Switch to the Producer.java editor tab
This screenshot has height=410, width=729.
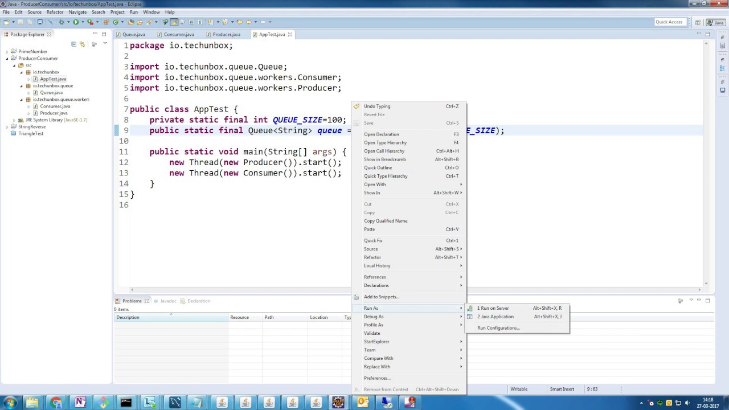click(x=226, y=34)
